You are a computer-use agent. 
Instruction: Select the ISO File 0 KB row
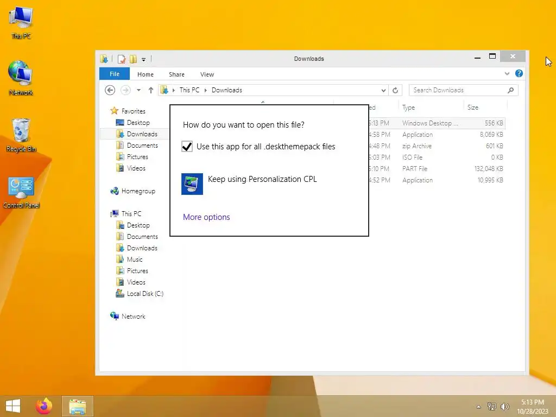point(436,157)
